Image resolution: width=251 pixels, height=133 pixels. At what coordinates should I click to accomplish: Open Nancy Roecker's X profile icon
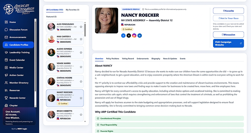(x=129, y=35)
